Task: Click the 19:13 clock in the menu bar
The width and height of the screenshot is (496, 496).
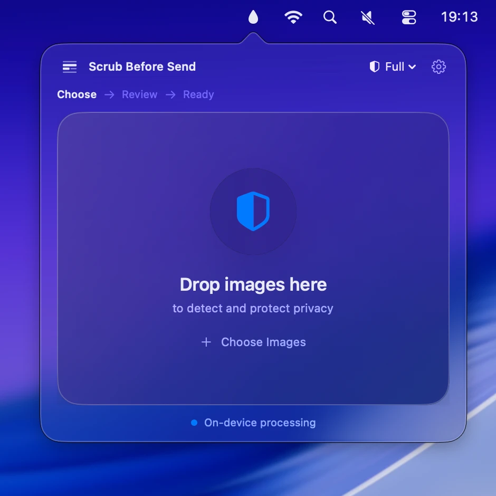Action: pyautogui.click(x=459, y=17)
